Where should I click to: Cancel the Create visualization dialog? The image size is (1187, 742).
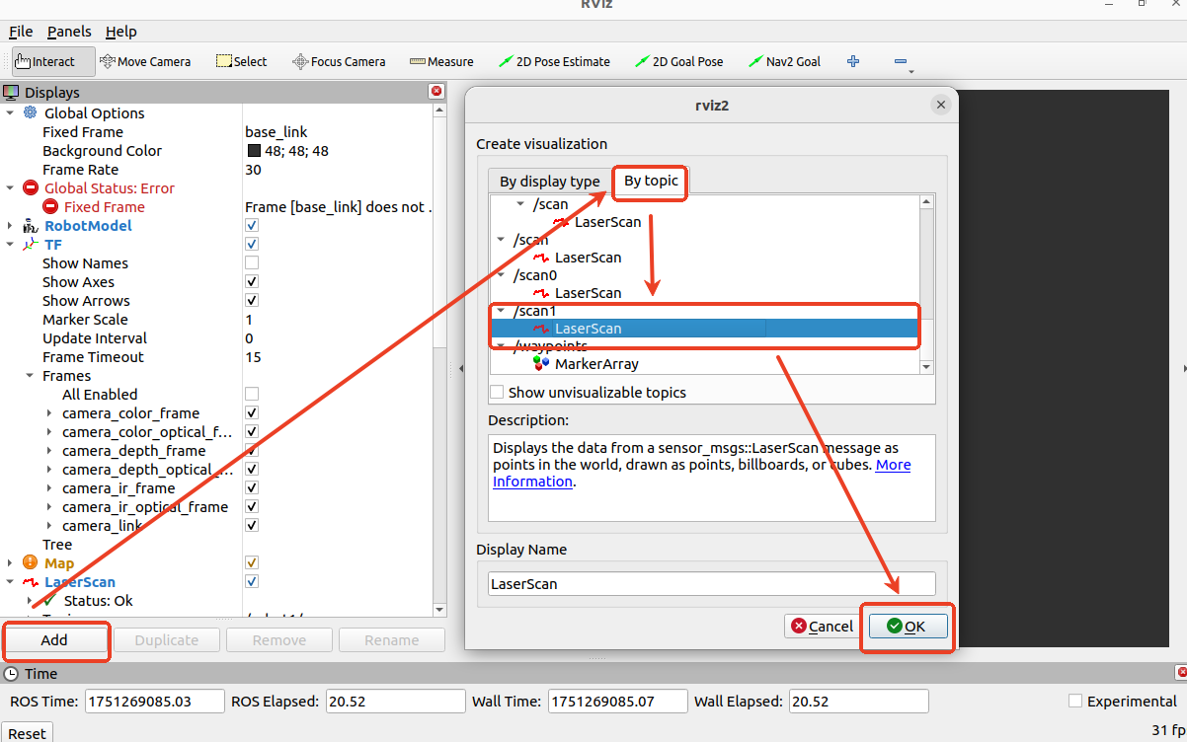821,626
